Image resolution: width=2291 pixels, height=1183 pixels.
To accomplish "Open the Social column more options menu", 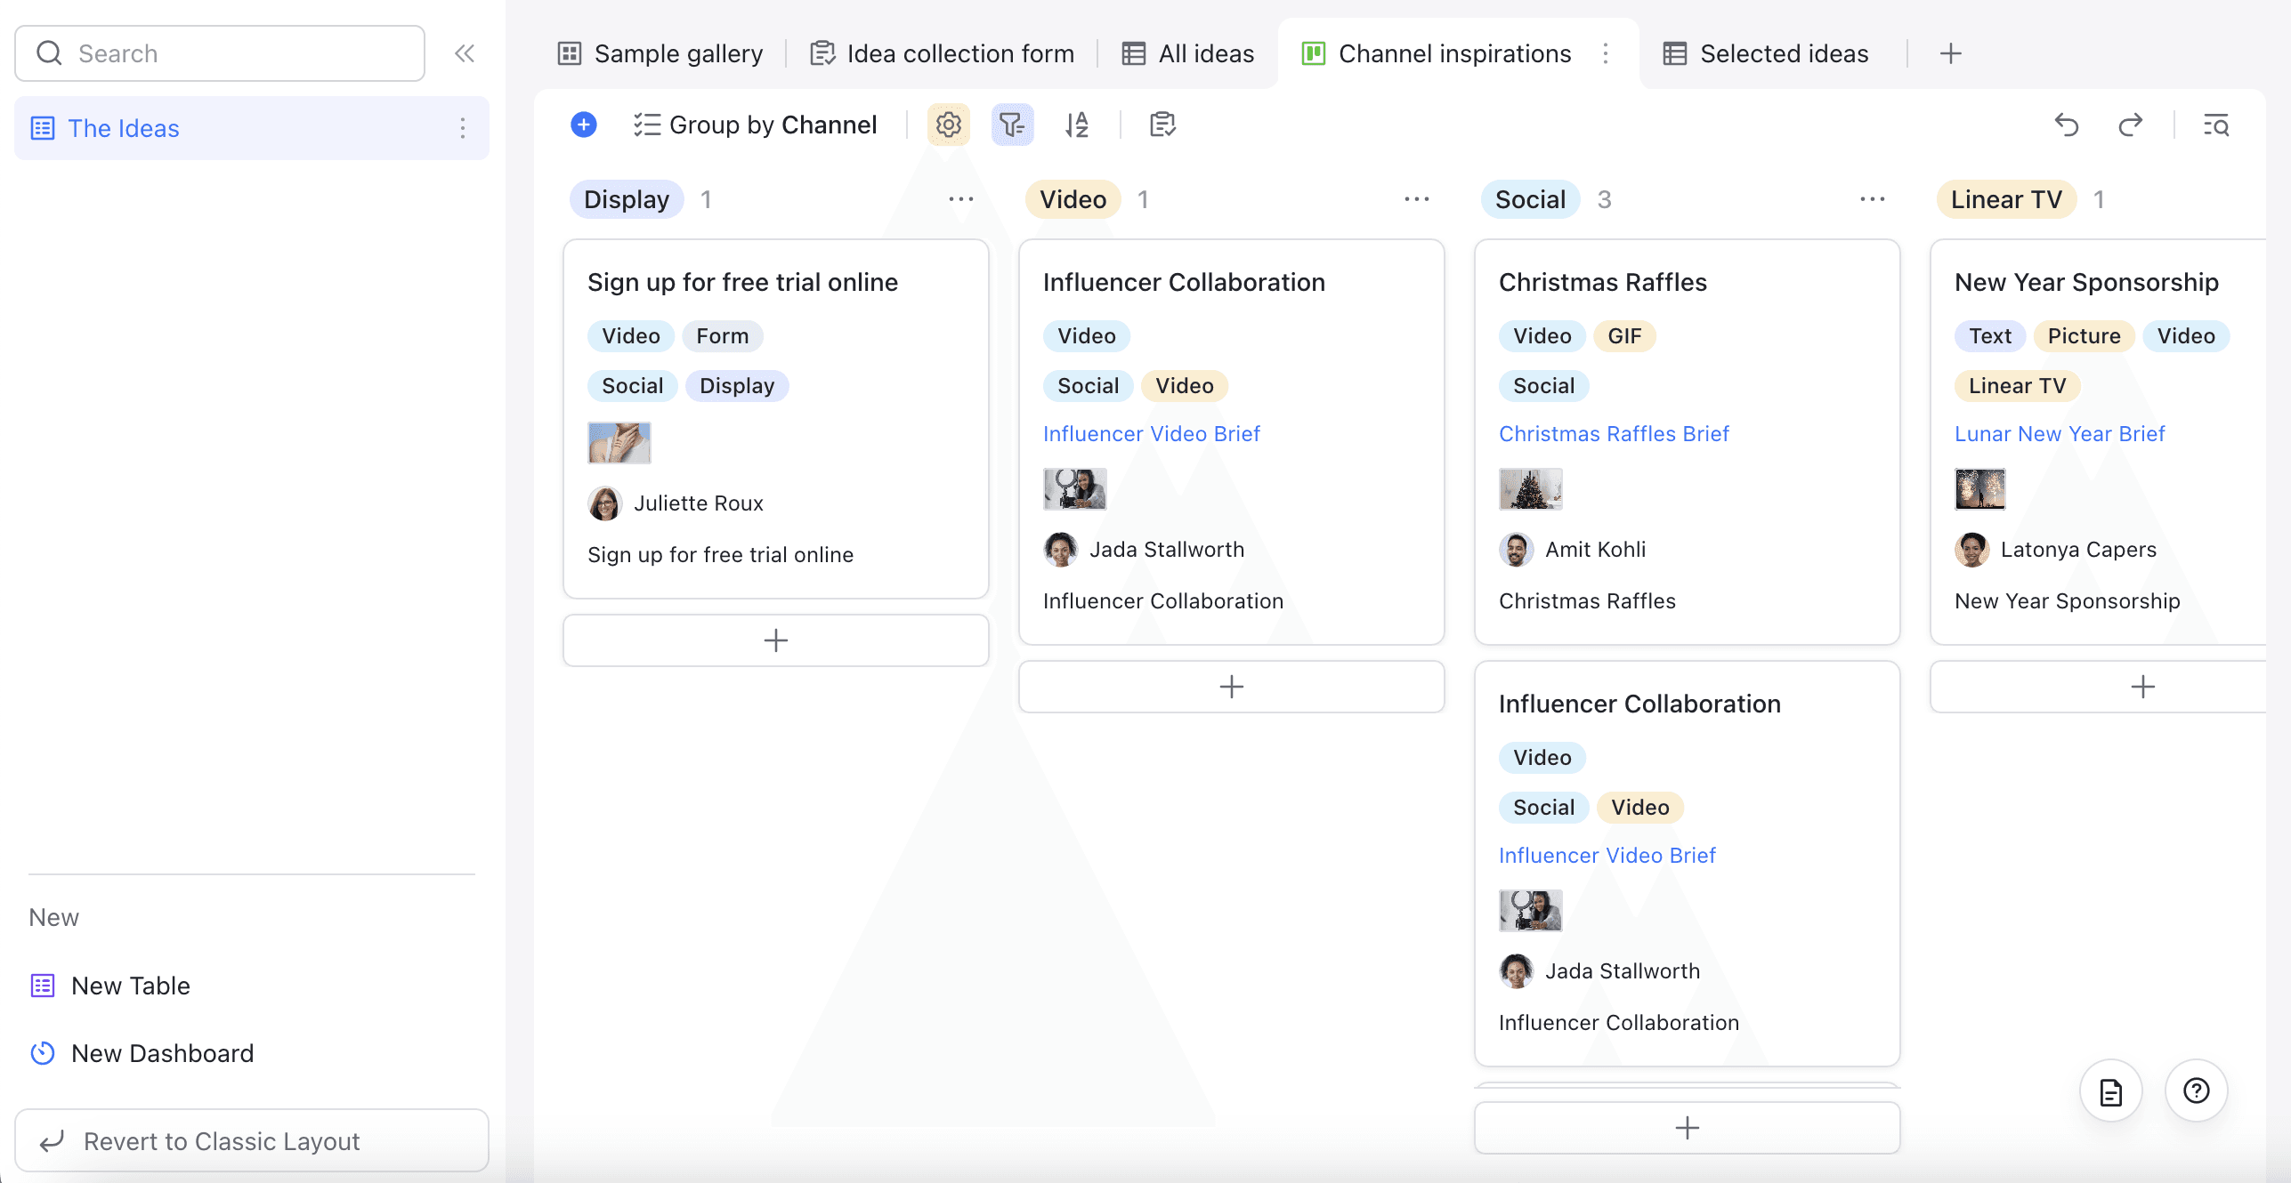I will [x=1873, y=199].
